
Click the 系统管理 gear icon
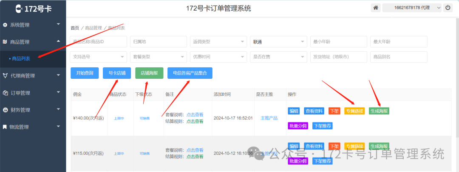(5, 25)
